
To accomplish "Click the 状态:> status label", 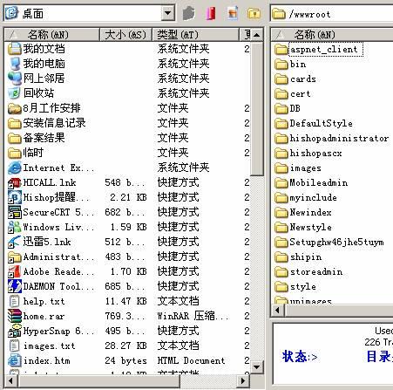I will point(300,357).
